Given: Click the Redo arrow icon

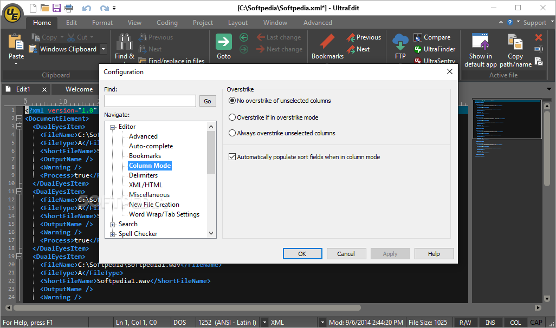Looking at the screenshot, I should pos(104,8).
